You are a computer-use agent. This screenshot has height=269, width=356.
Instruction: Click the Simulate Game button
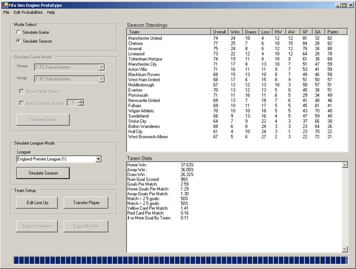coord(43,120)
